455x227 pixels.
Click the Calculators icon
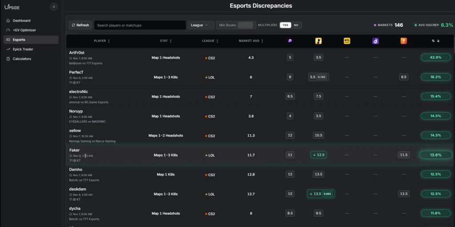coord(8,59)
